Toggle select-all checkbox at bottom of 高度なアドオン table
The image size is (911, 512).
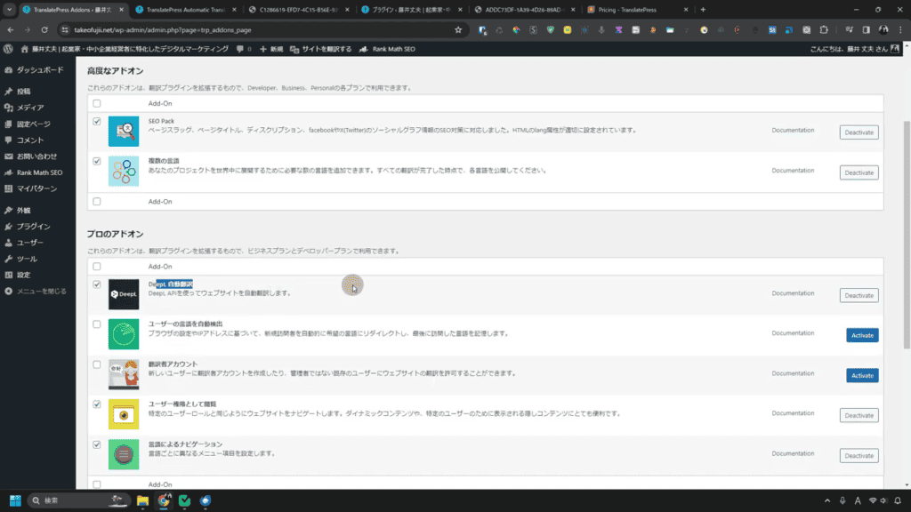pos(97,202)
